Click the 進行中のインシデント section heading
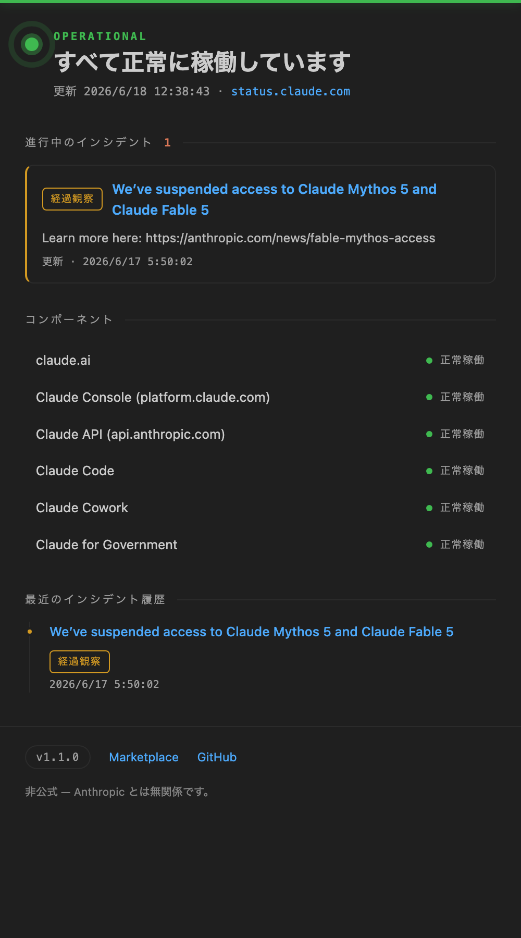 (x=89, y=142)
